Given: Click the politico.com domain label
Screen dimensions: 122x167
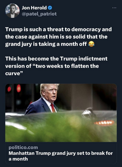Looking at the screenshot, I should [x=23, y=147].
